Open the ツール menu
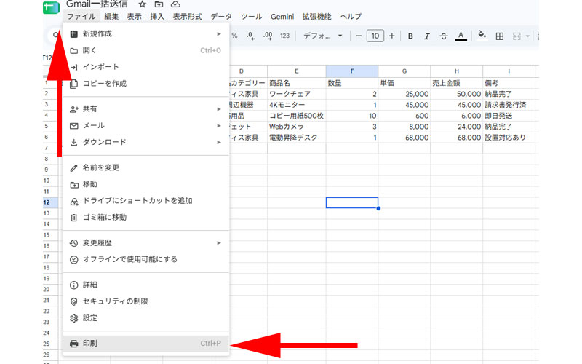The width and height of the screenshot is (582, 364). coord(251,16)
